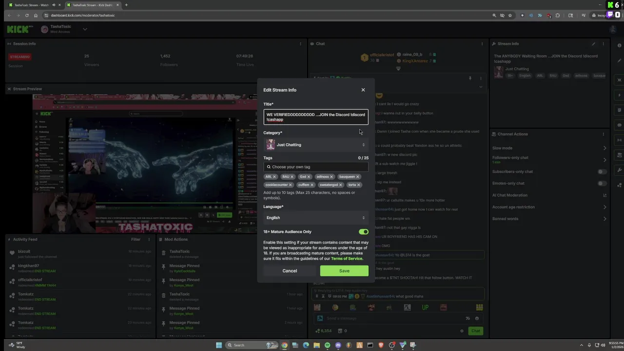The image size is (624, 351).
Task: Open the chat bubble icon in the right sidebar
Action: click(619, 125)
